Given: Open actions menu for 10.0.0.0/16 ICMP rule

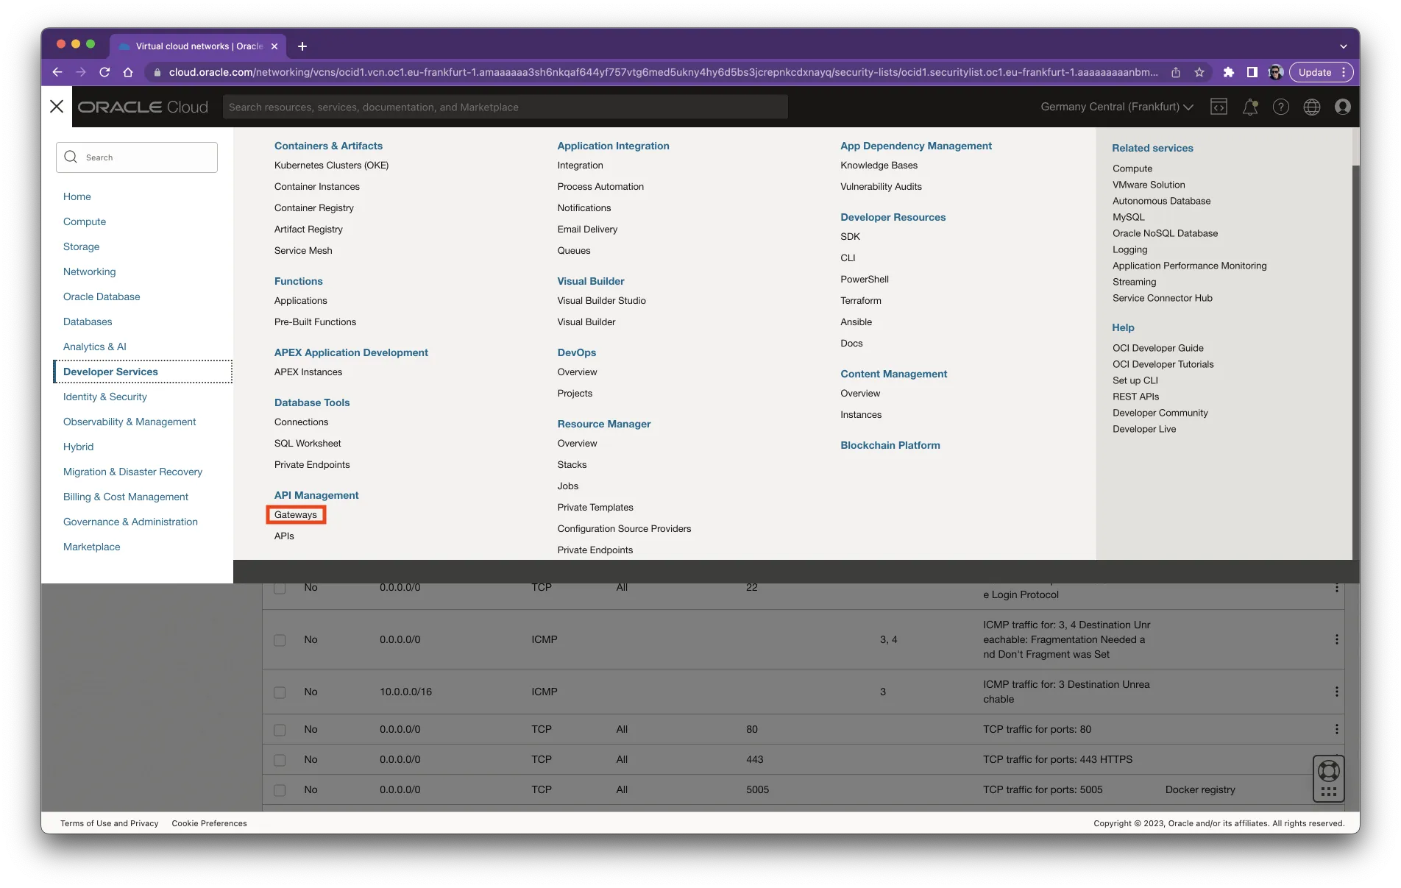Looking at the screenshot, I should (x=1336, y=692).
